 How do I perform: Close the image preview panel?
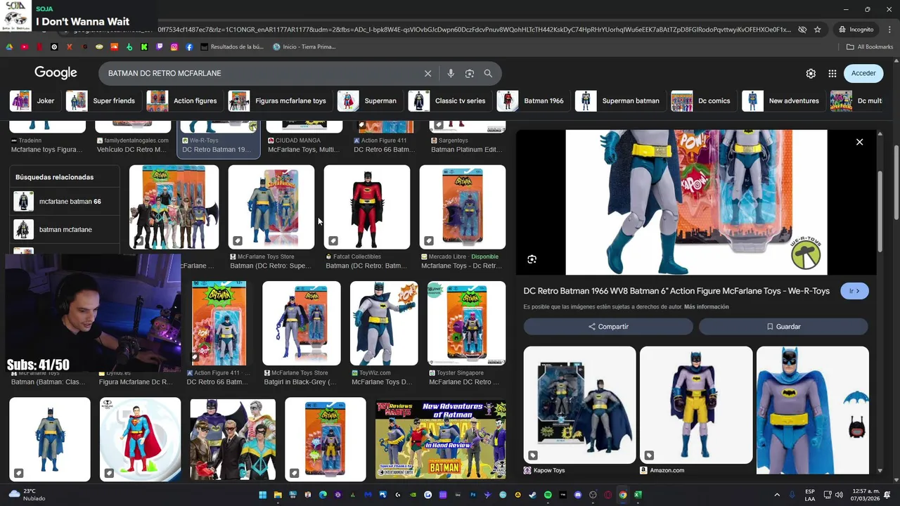point(859,142)
